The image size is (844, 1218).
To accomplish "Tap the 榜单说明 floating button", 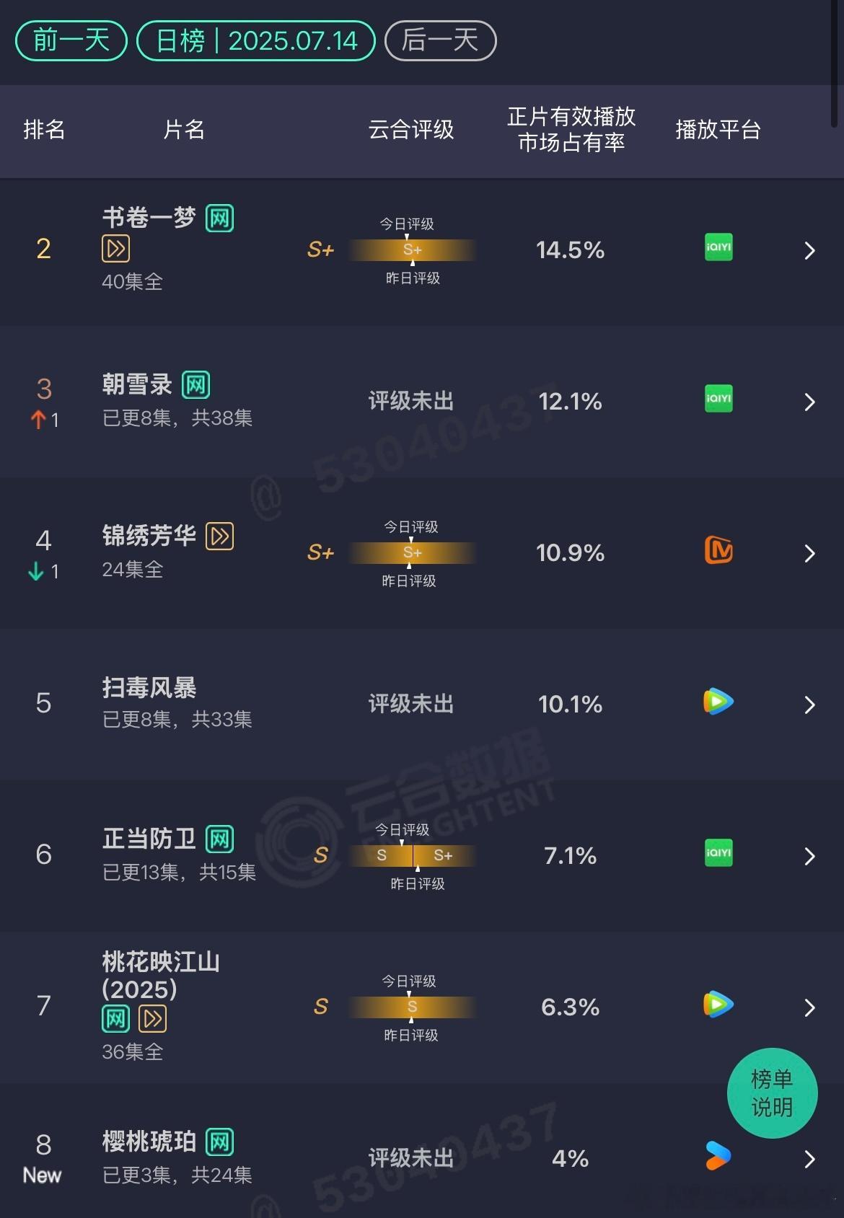I will click(x=772, y=1093).
